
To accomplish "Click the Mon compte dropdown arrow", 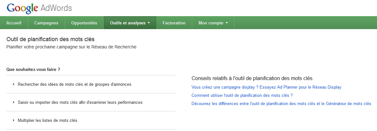I will pos(227,23).
